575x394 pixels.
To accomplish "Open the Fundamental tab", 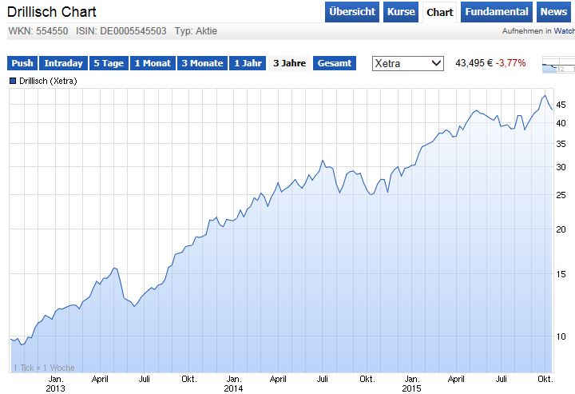I will click(x=497, y=12).
